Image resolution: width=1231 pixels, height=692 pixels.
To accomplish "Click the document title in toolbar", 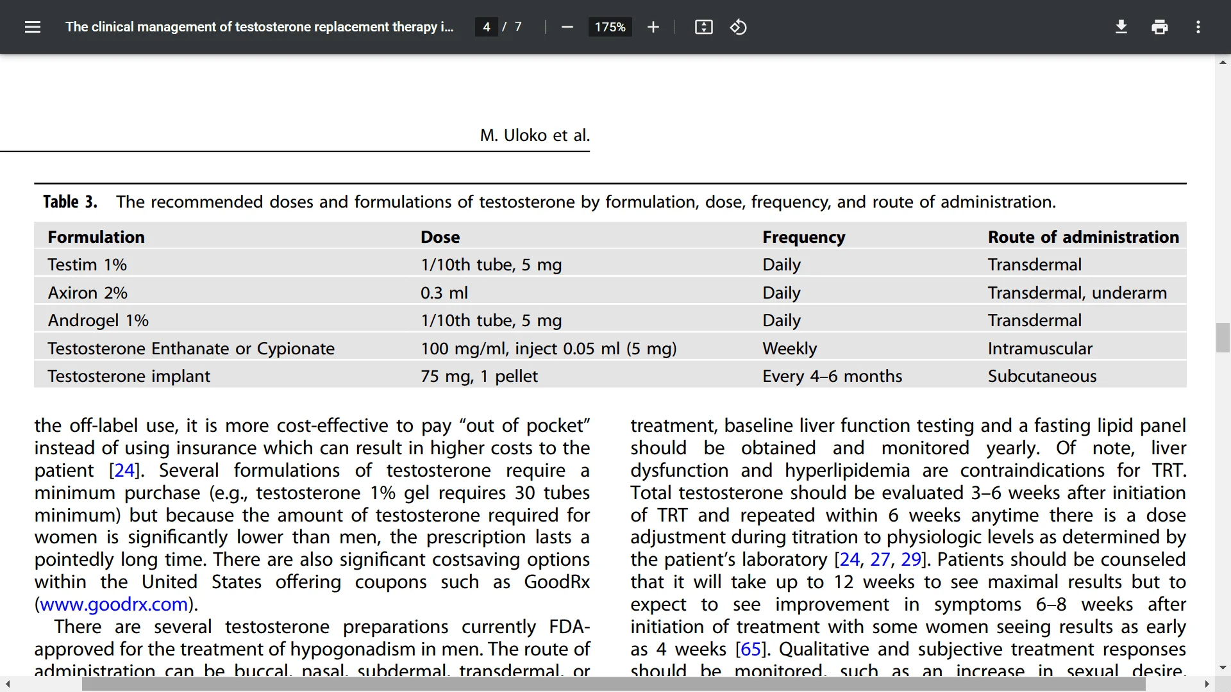I will pyautogui.click(x=259, y=27).
